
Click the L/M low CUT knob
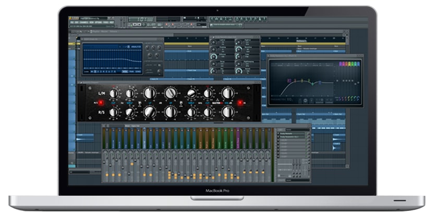click(x=114, y=94)
